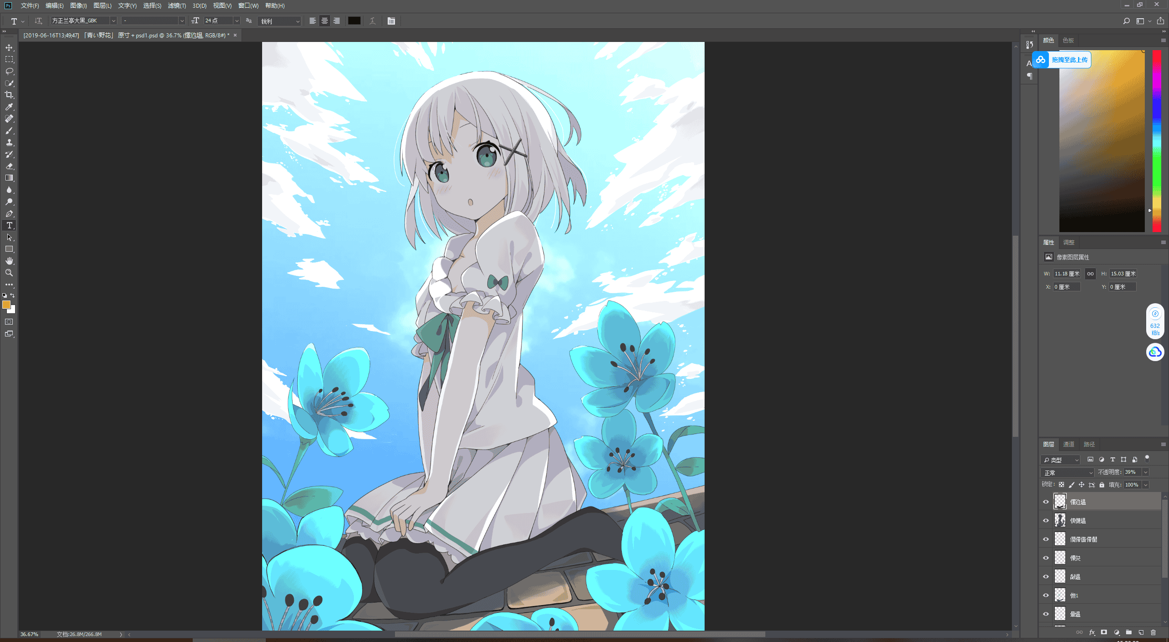
Task: Select the Gradient tool
Action: coord(9,178)
